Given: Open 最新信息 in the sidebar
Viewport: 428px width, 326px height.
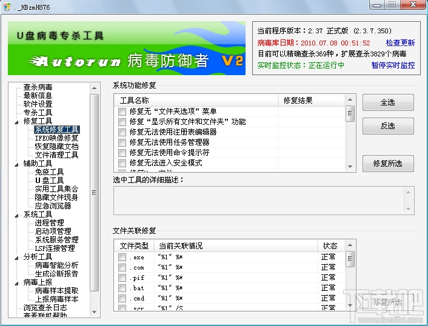Looking at the screenshot, I should click(x=38, y=96).
